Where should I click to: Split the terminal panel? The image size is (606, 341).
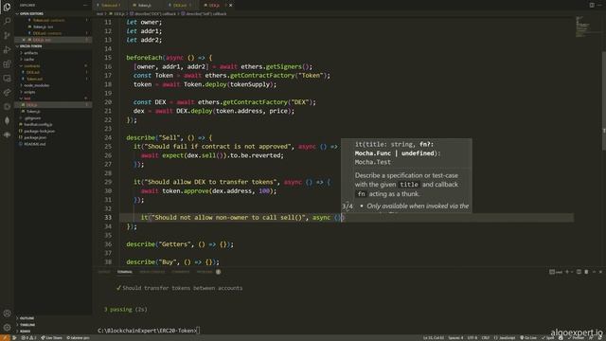579,272
